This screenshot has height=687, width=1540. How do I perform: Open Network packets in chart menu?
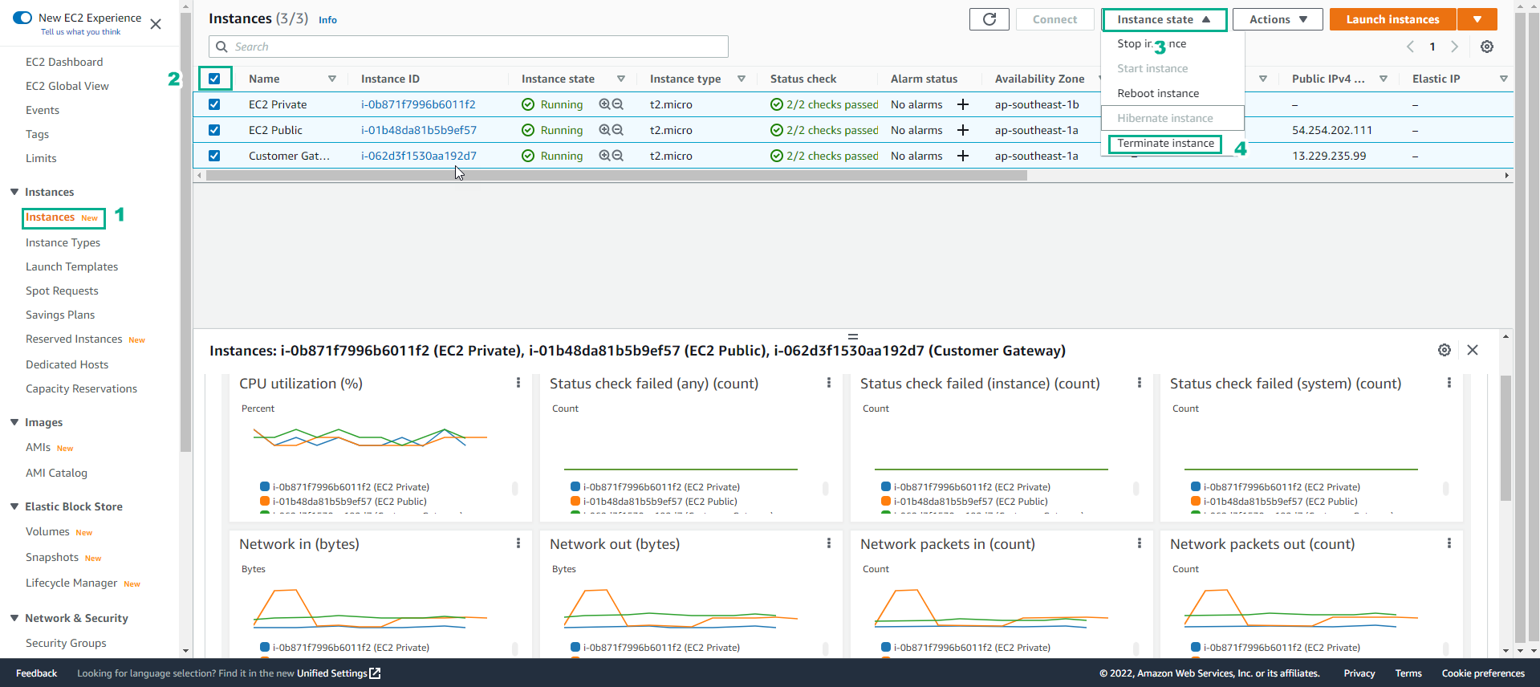1140,544
